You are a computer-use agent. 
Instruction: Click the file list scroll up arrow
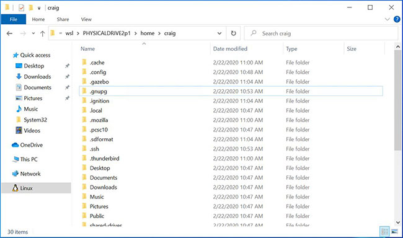click(398, 46)
